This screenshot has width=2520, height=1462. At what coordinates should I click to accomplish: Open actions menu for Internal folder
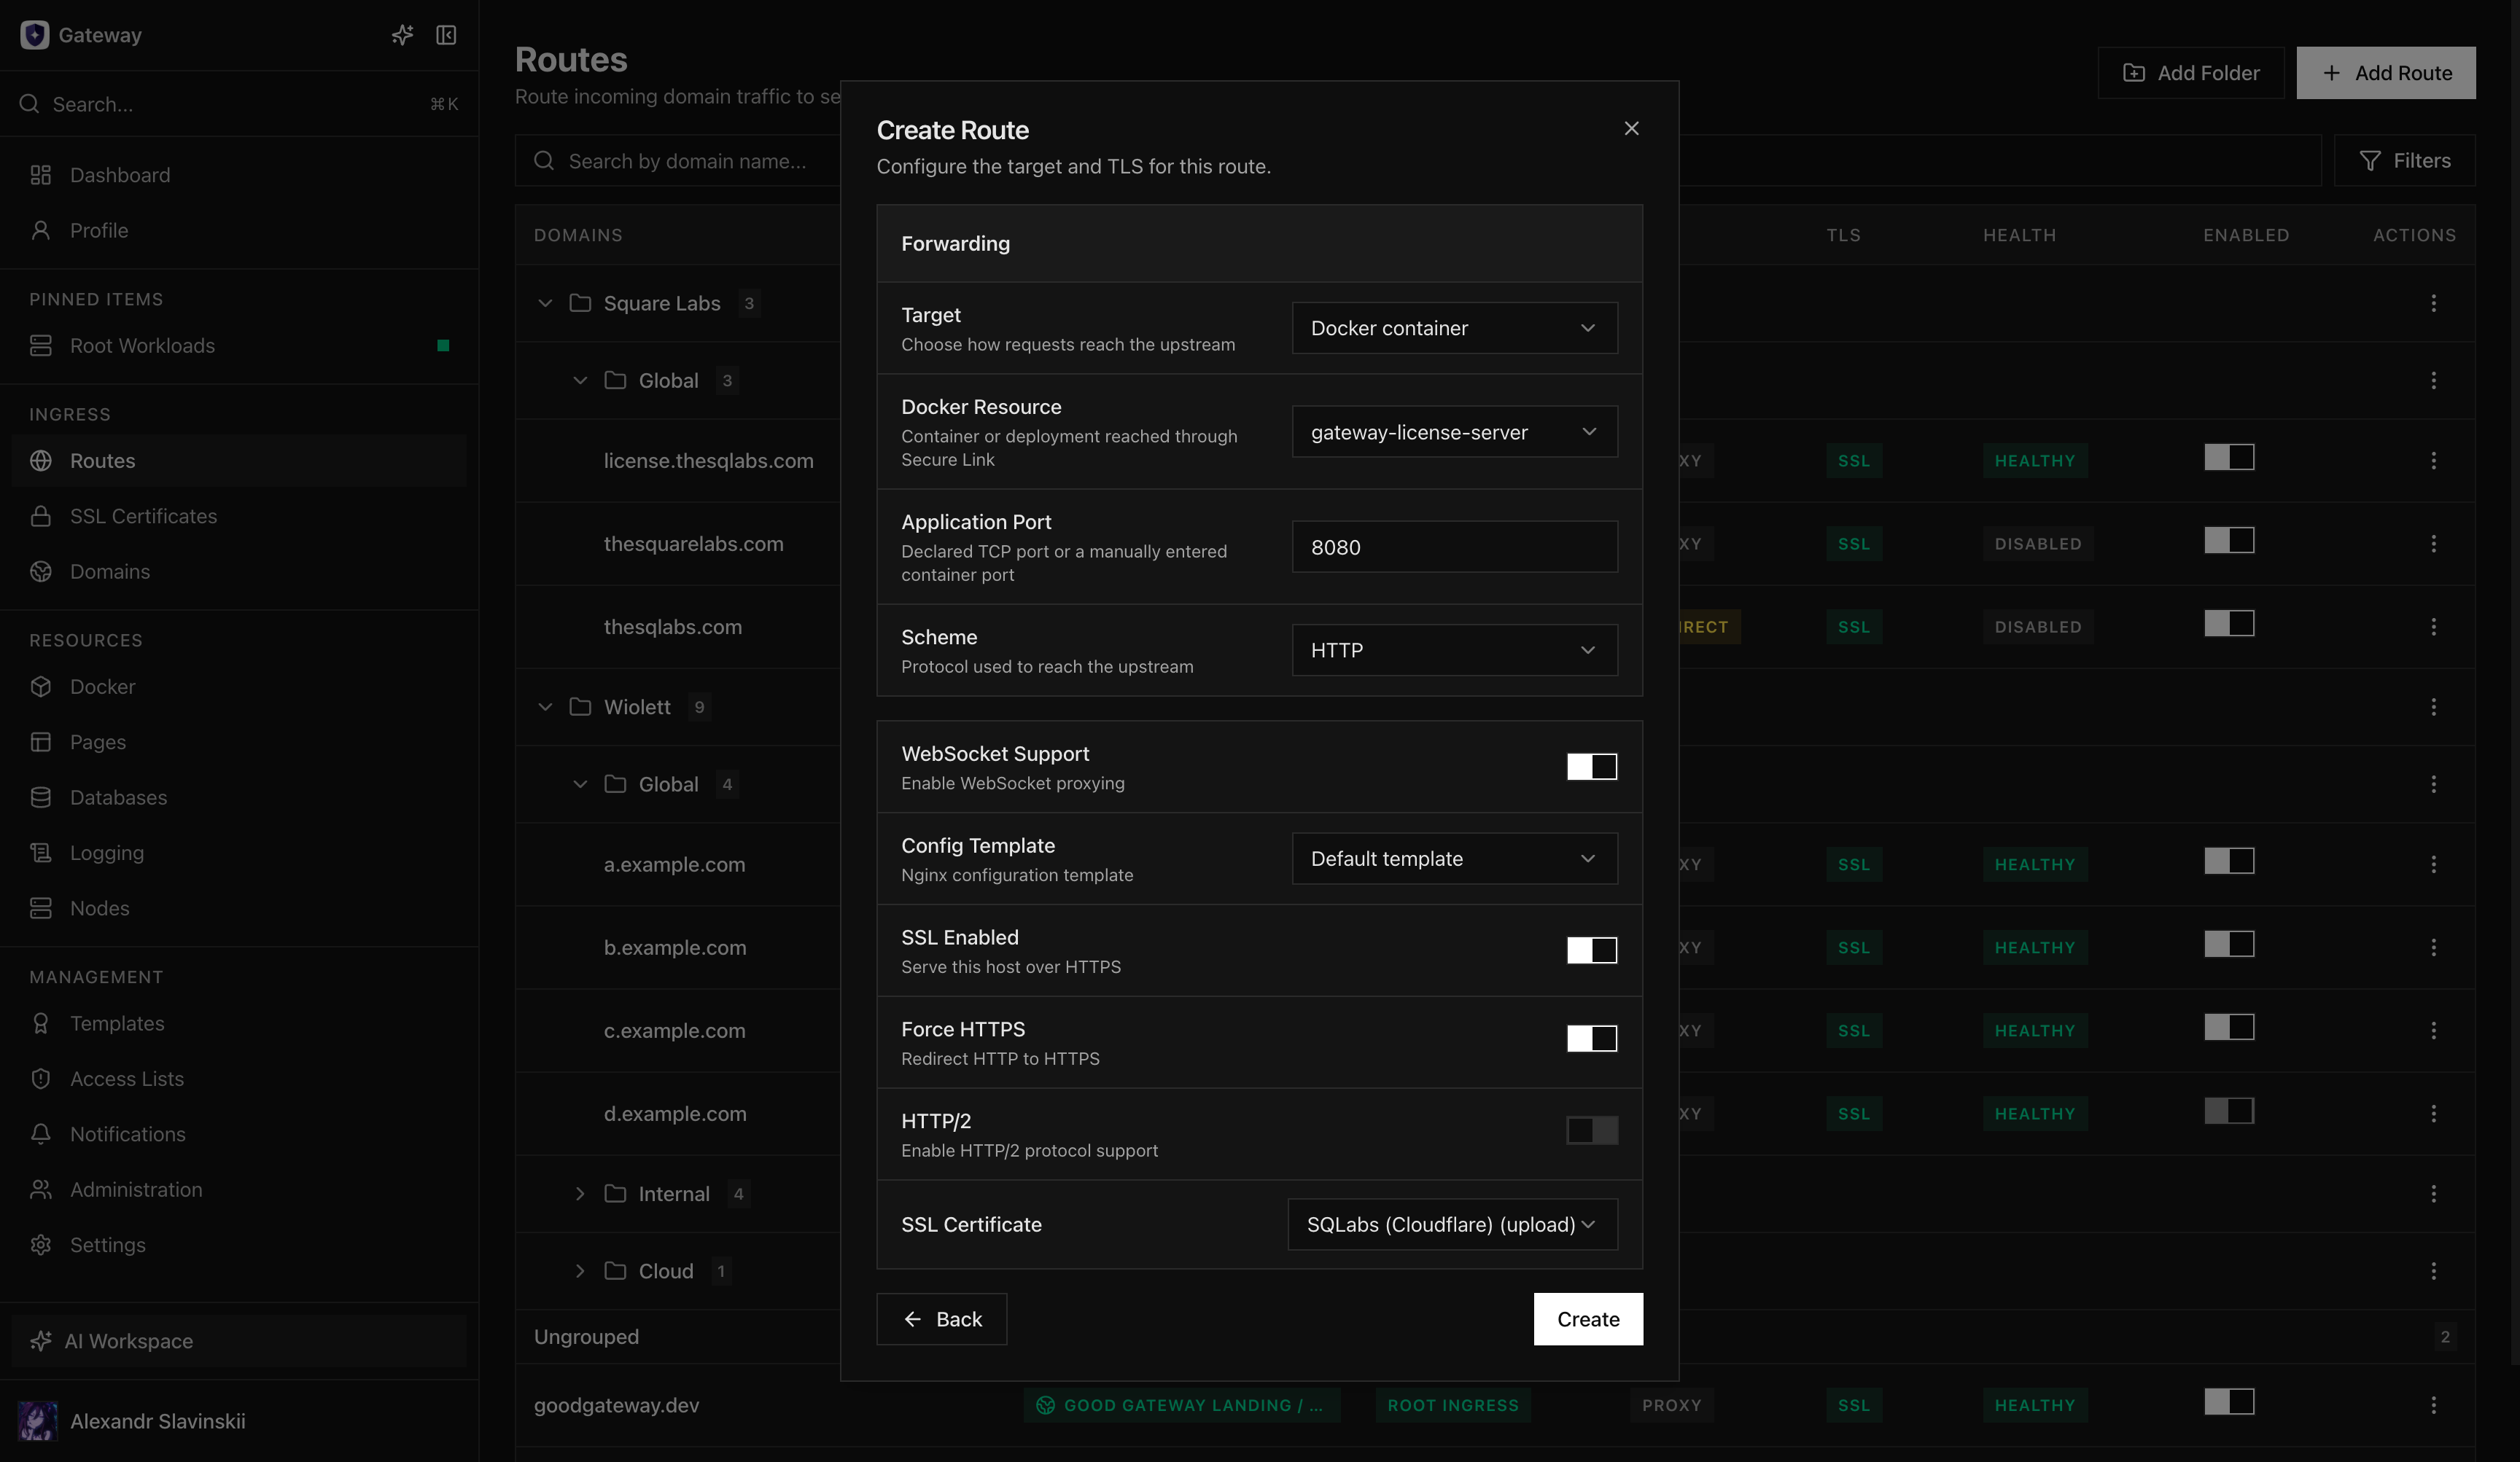pyautogui.click(x=2433, y=1193)
